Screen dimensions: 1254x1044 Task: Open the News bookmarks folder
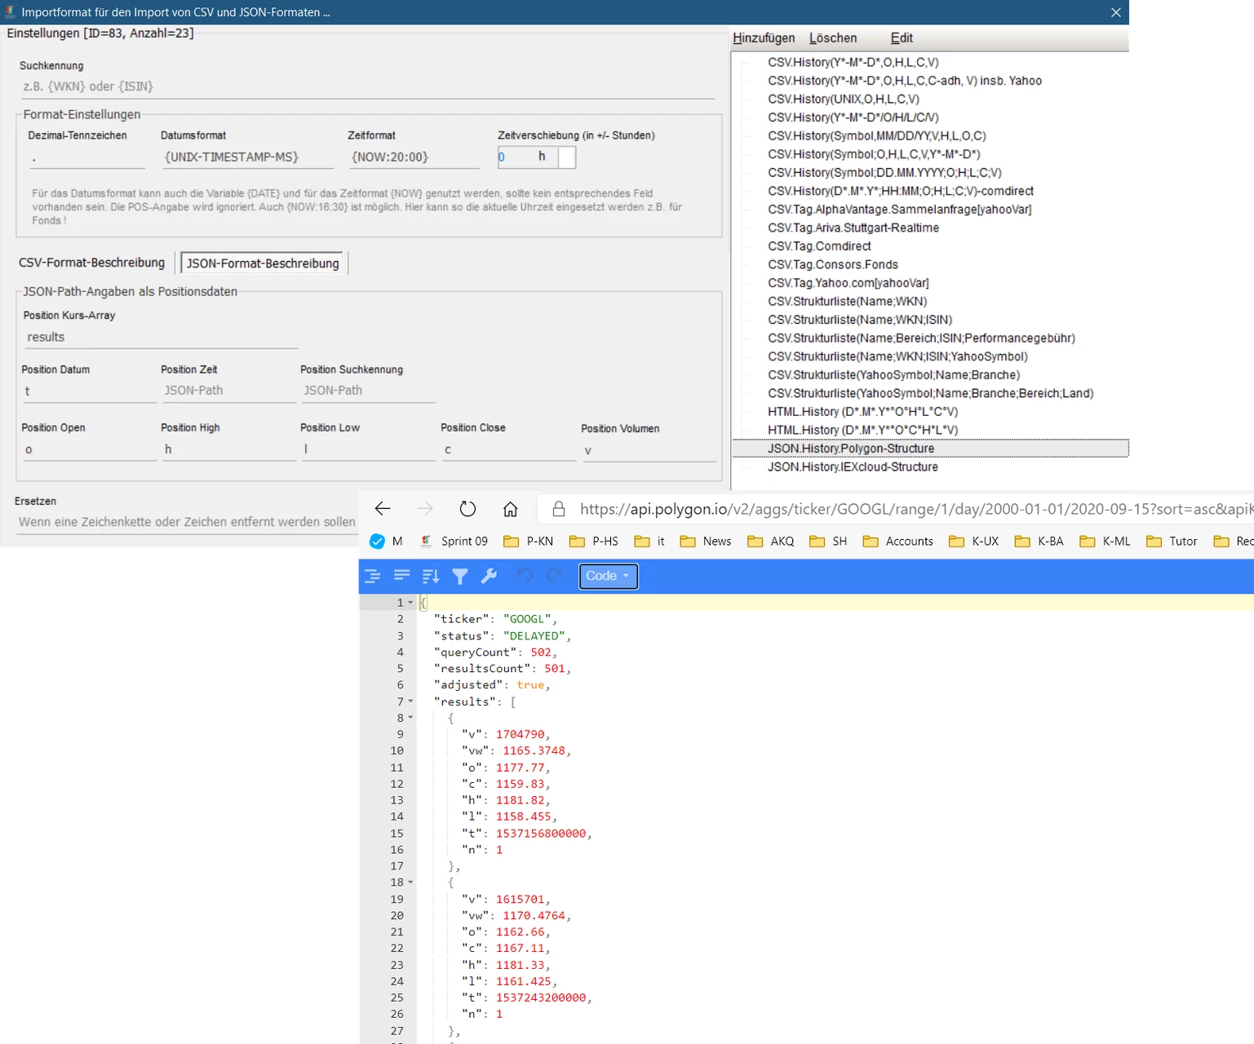pyautogui.click(x=706, y=541)
